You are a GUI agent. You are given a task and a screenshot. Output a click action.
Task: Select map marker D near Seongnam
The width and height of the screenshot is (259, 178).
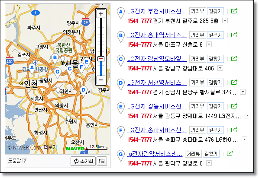pos(84,91)
